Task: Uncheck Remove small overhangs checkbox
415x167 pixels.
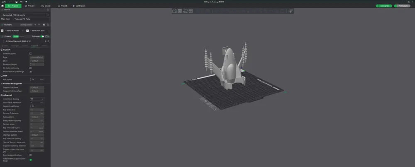Action: pyautogui.click(x=30, y=72)
